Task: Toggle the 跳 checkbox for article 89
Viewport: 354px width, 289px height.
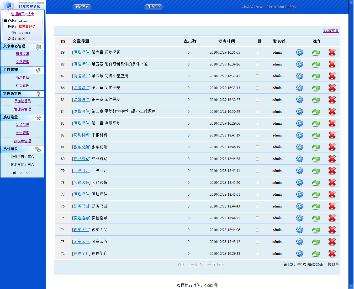Action: (x=257, y=53)
